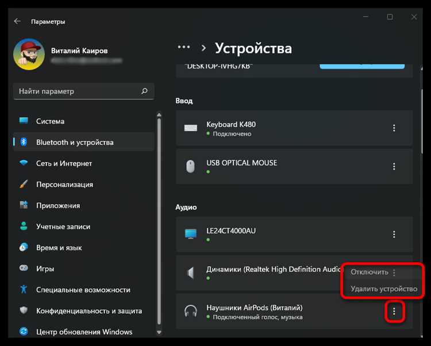The height and width of the screenshot is (346, 431).
Task: Click the Система monitor icon
Action: coord(24,121)
